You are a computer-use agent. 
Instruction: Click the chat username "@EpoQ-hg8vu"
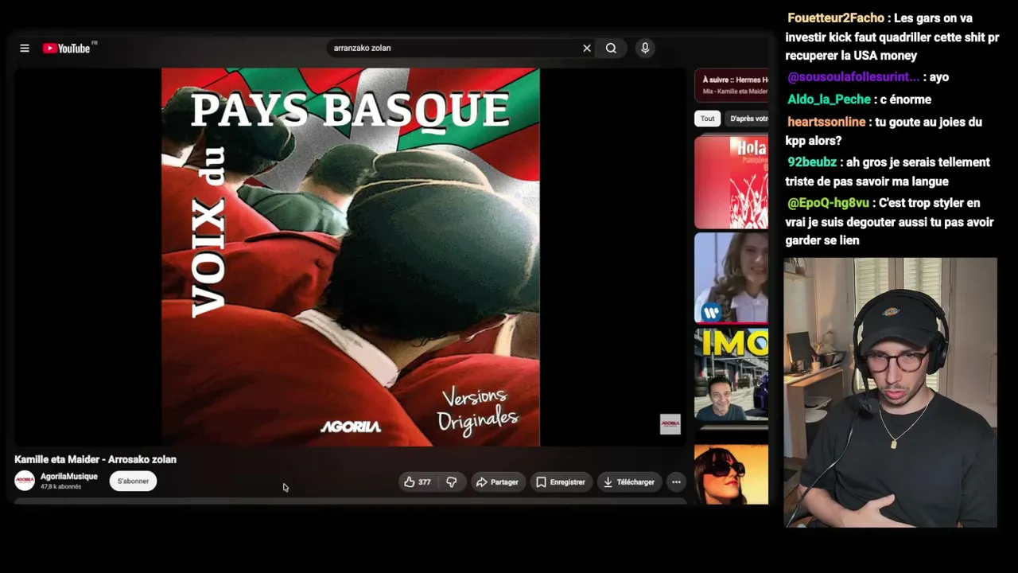coord(828,203)
